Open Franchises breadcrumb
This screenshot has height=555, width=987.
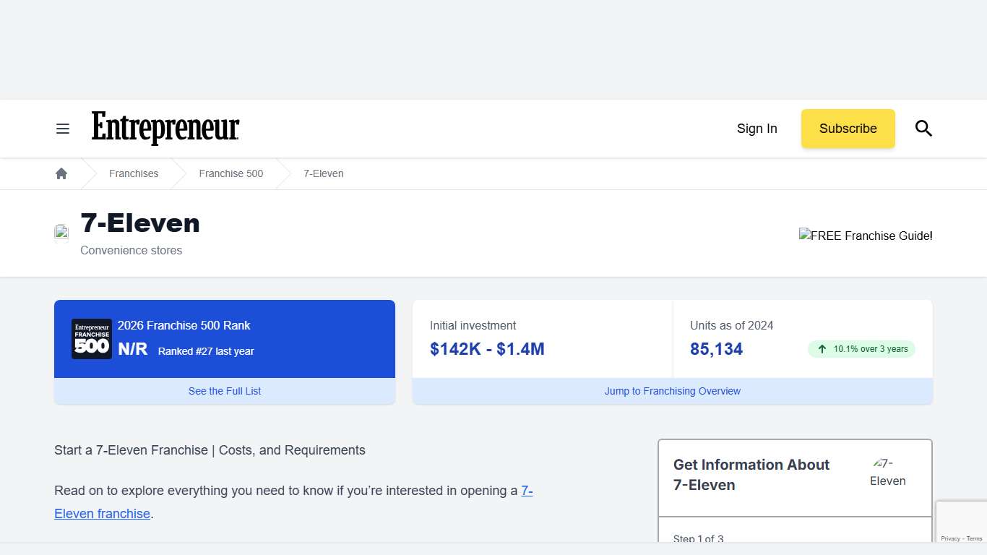pos(134,173)
